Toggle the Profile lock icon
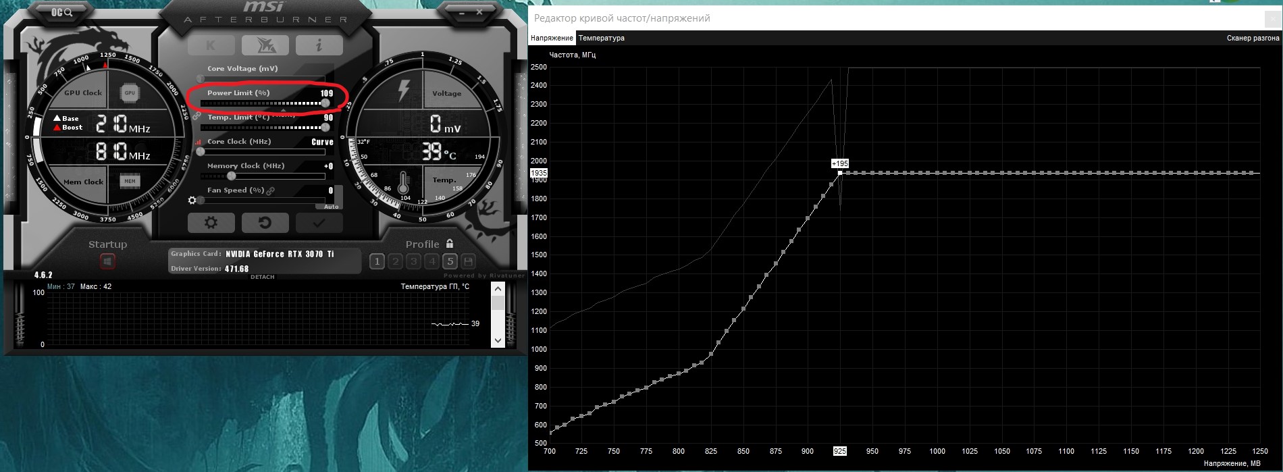Screen dimensions: 1283x472 click(450, 244)
